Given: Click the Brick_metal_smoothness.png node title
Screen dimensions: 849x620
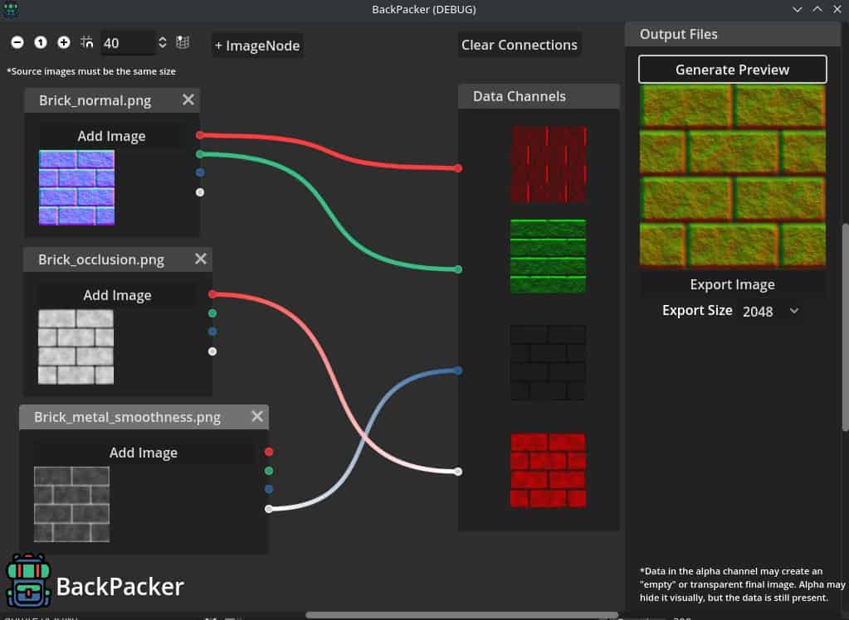Looking at the screenshot, I should 127,417.
